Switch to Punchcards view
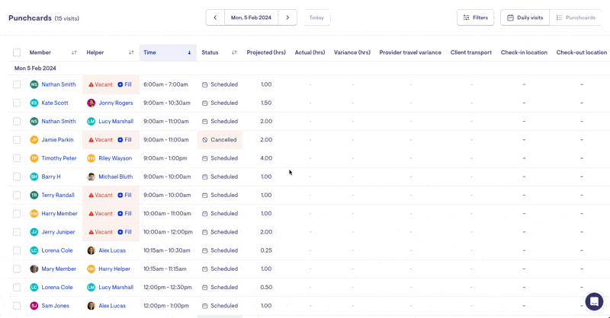Screen dimensions: 610x318 (x=576, y=17)
